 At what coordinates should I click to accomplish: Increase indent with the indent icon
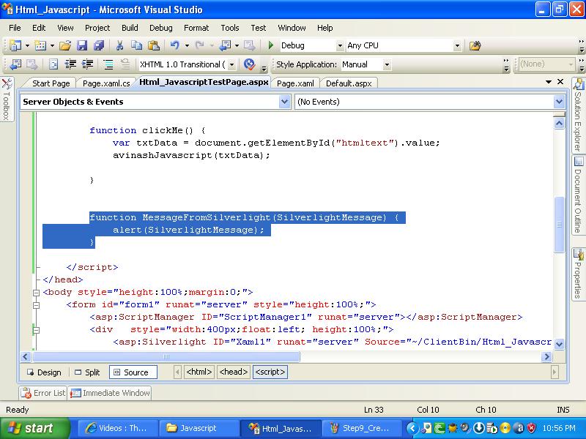tap(87, 64)
